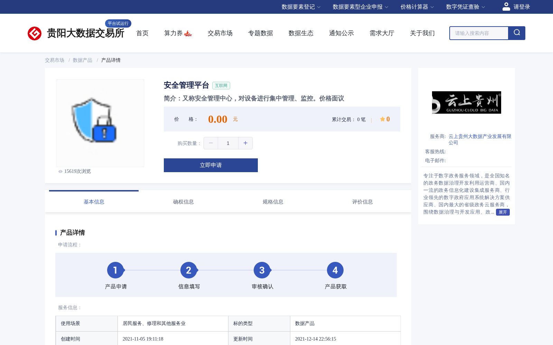
Task: Click step 3 circle 审核确认
Action: [262, 270]
